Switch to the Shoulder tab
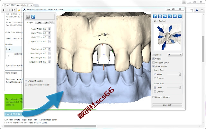206x129 pixels. pos(46,23)
